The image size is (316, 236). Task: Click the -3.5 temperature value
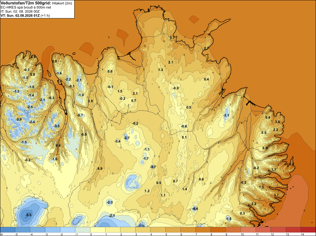pyautogui.click(x=57, y=126)
